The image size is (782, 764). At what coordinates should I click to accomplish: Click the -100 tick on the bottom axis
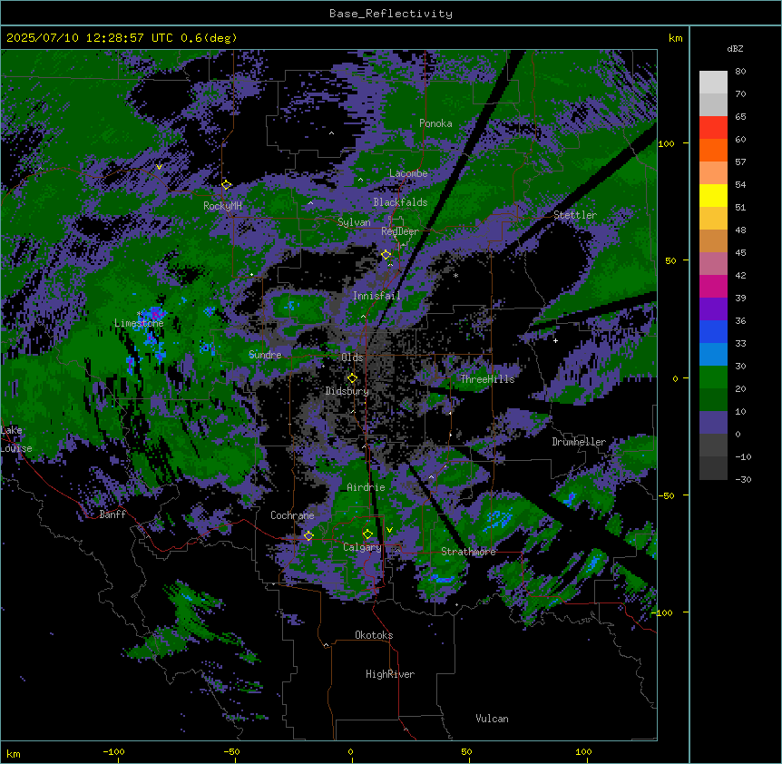[113, 751]
